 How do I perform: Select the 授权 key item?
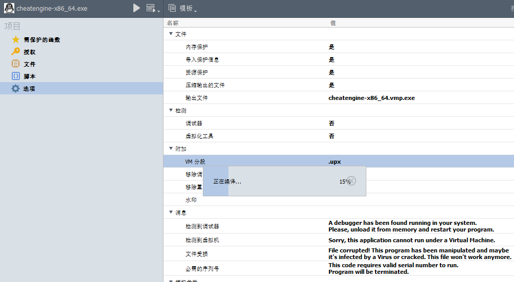pos(81,52)
